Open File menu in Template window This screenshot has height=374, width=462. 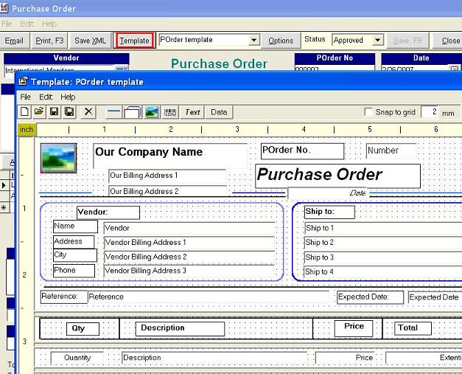coord(25,97)
